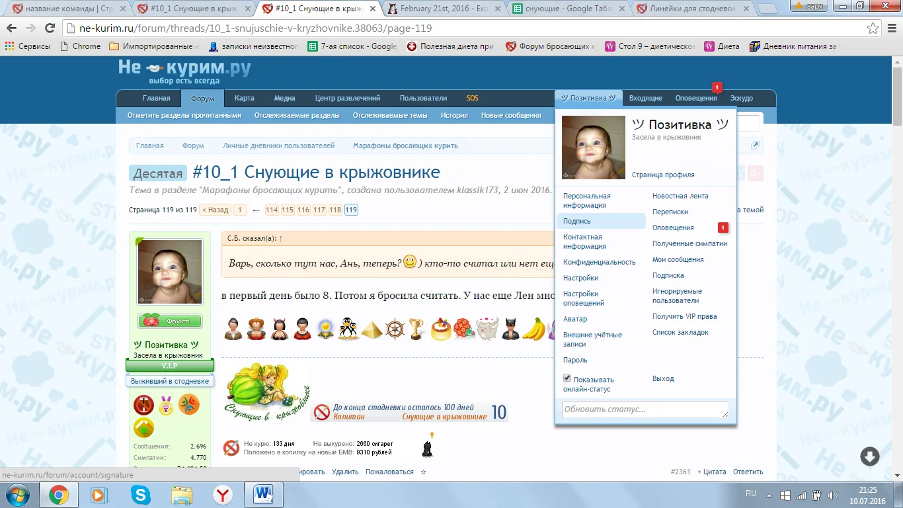Click the Марафоны бросающих курить breadcrumb
Screen dimensions: 903x508
405,146
